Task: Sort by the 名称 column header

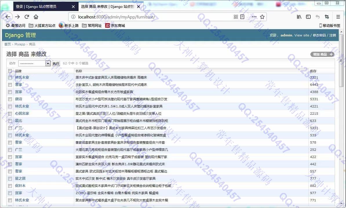Action: click(79, 71)
